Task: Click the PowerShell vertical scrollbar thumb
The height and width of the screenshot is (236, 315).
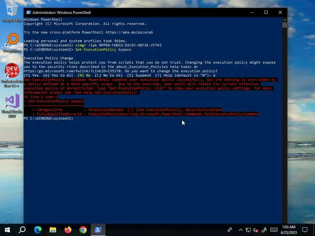Action: pos(285,25)
